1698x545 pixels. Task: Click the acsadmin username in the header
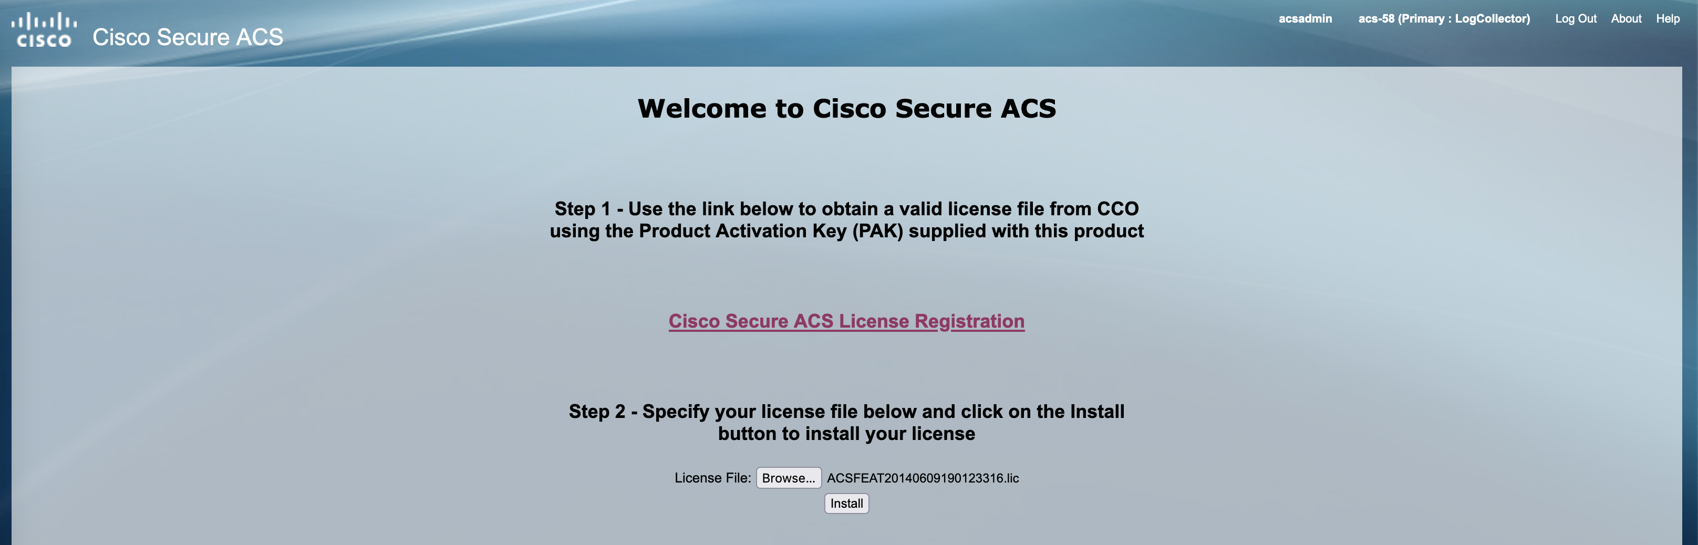[x=1304, y=18]
